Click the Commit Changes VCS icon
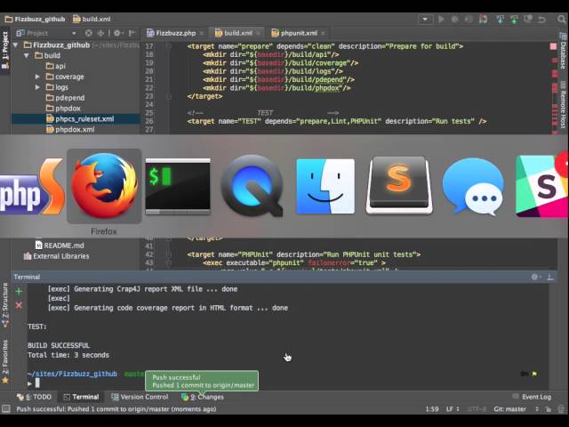Viewport: 569px width, 427px height. pyautogui.click(x=514, y=19)
